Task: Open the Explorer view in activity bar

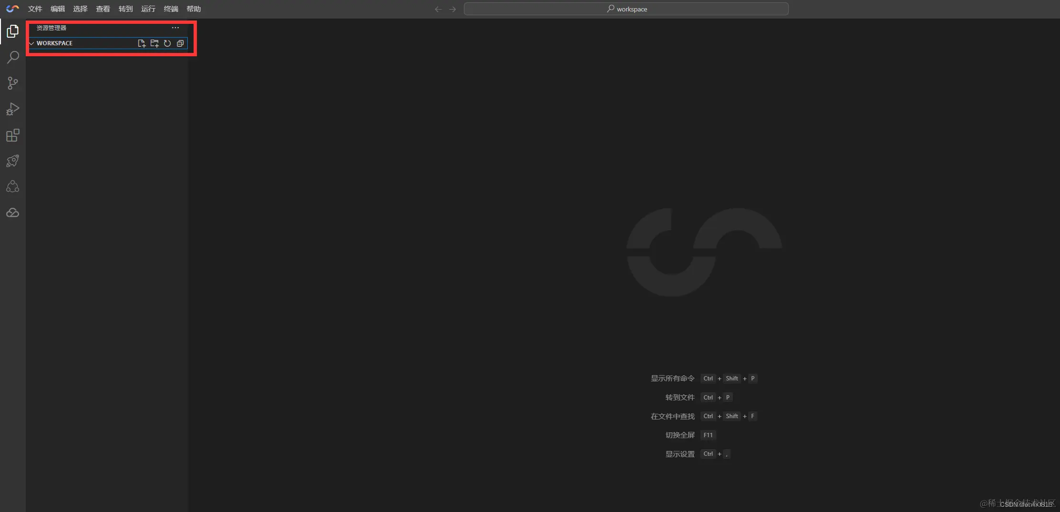Action: (x=13, y=31)
